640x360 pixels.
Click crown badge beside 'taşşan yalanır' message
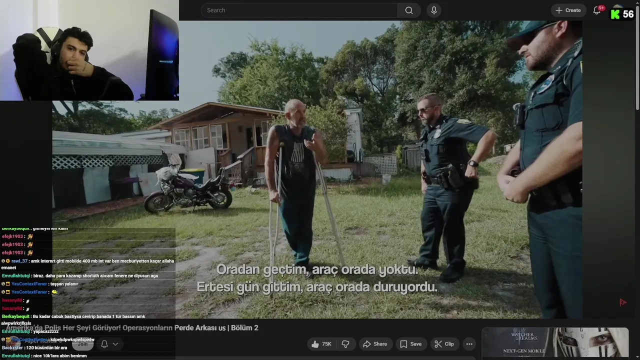click(8, 284)
